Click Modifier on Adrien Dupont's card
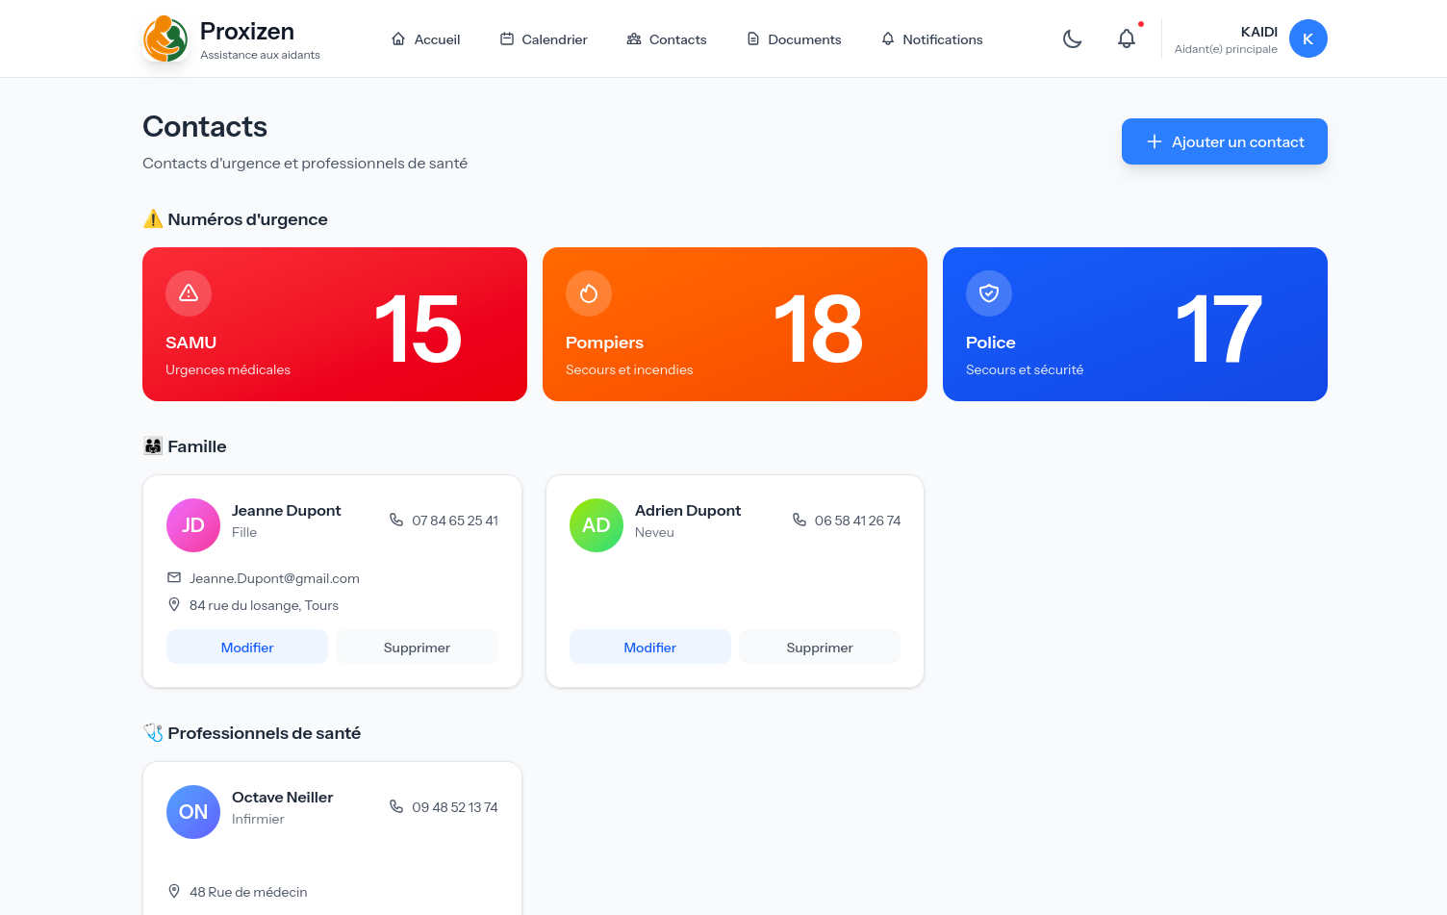1447x915 pixels. click(x=650, y=648)
